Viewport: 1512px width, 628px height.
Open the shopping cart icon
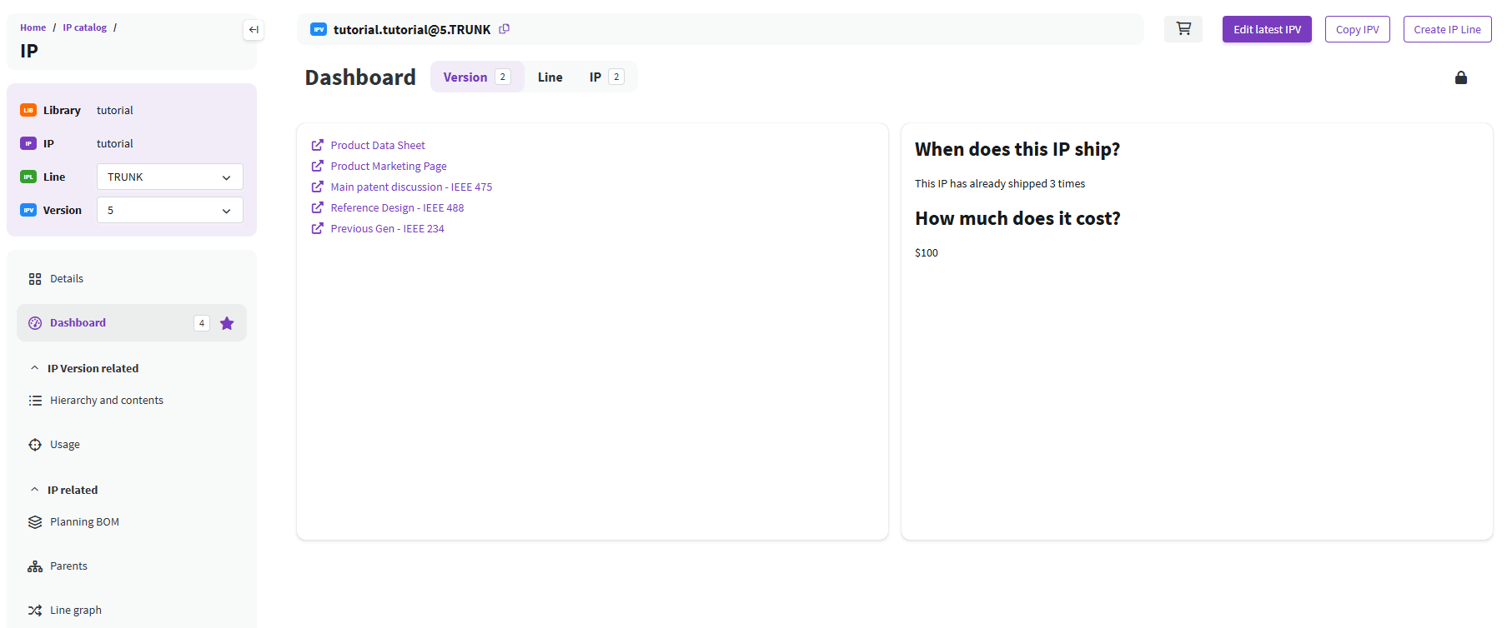click(1183, 29)
